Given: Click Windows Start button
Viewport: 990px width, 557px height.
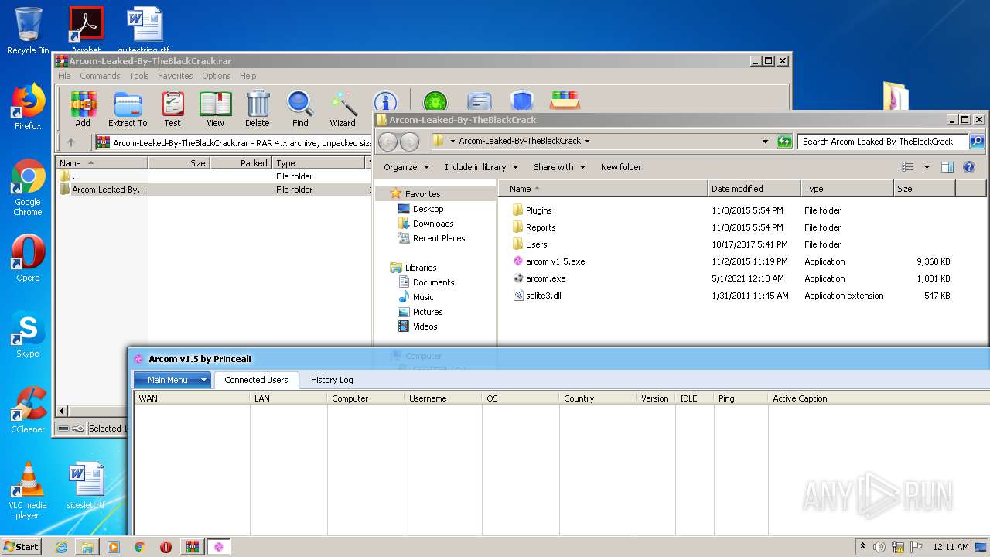Looking at the screenshot, I should coord(22,547).
